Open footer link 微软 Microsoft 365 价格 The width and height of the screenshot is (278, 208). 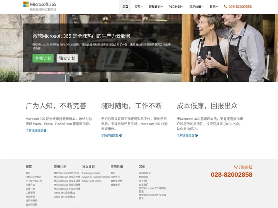pyautogui.click(x=66, y=173)
